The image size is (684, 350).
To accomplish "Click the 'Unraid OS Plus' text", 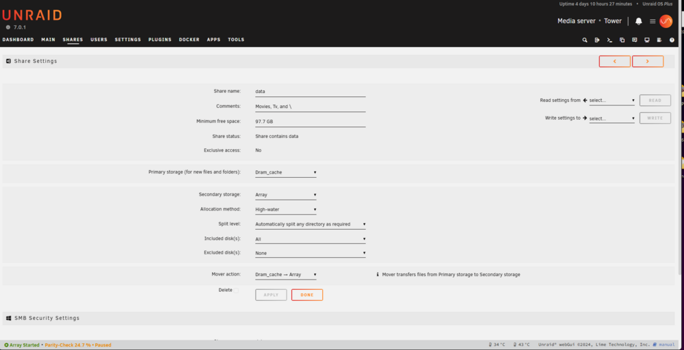I will pos(657,4).
